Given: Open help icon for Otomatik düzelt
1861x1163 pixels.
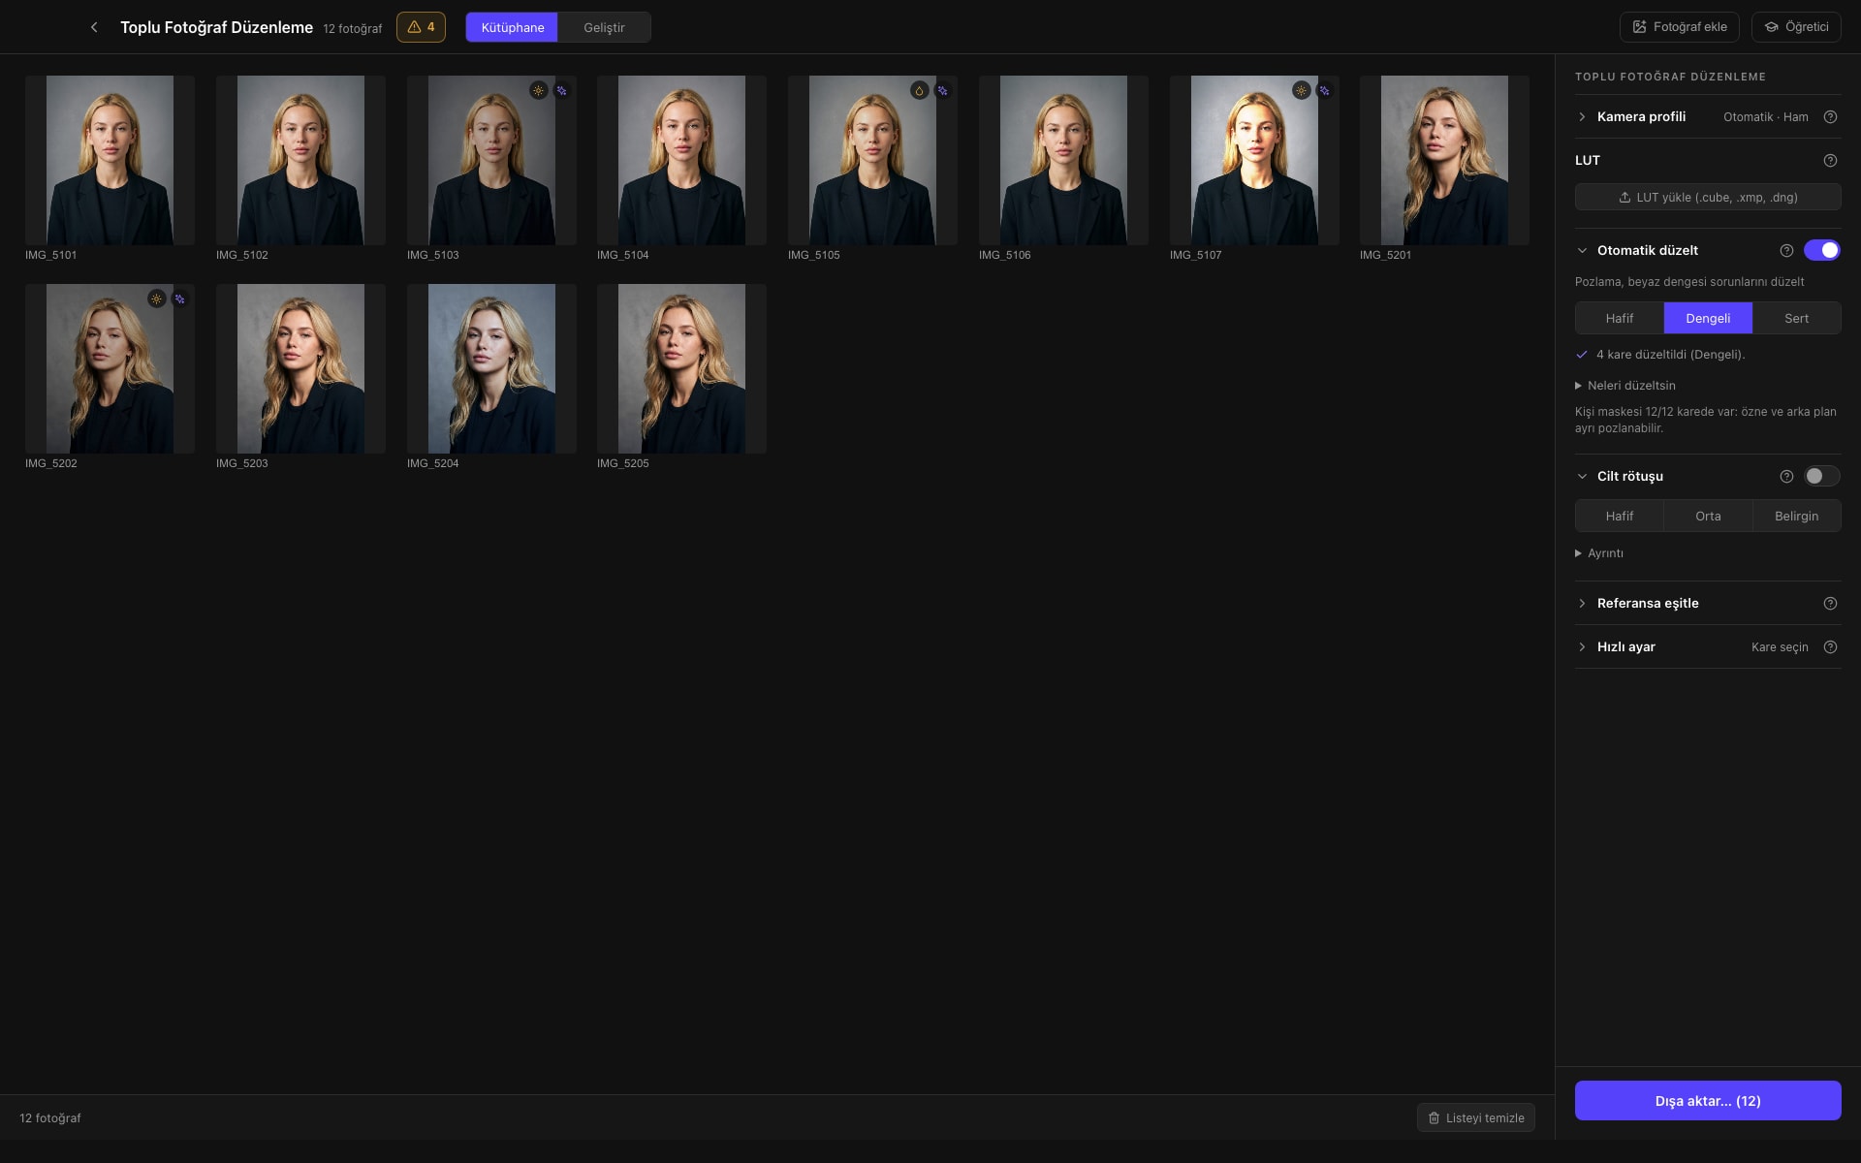Looking at the screenshot, I should click(x=1786, y=250).
